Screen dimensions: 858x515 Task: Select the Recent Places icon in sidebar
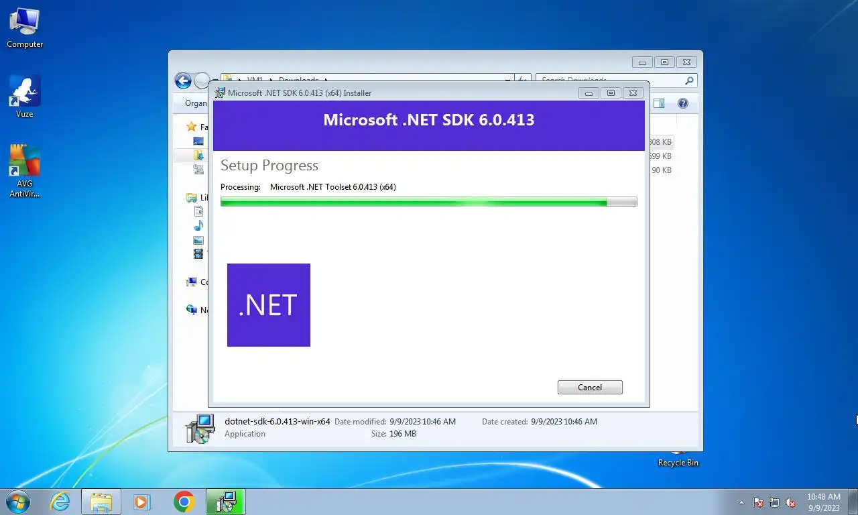coord(198,170)
